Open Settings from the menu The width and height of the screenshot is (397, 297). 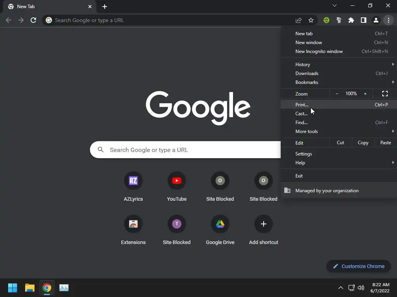(339, 154)
